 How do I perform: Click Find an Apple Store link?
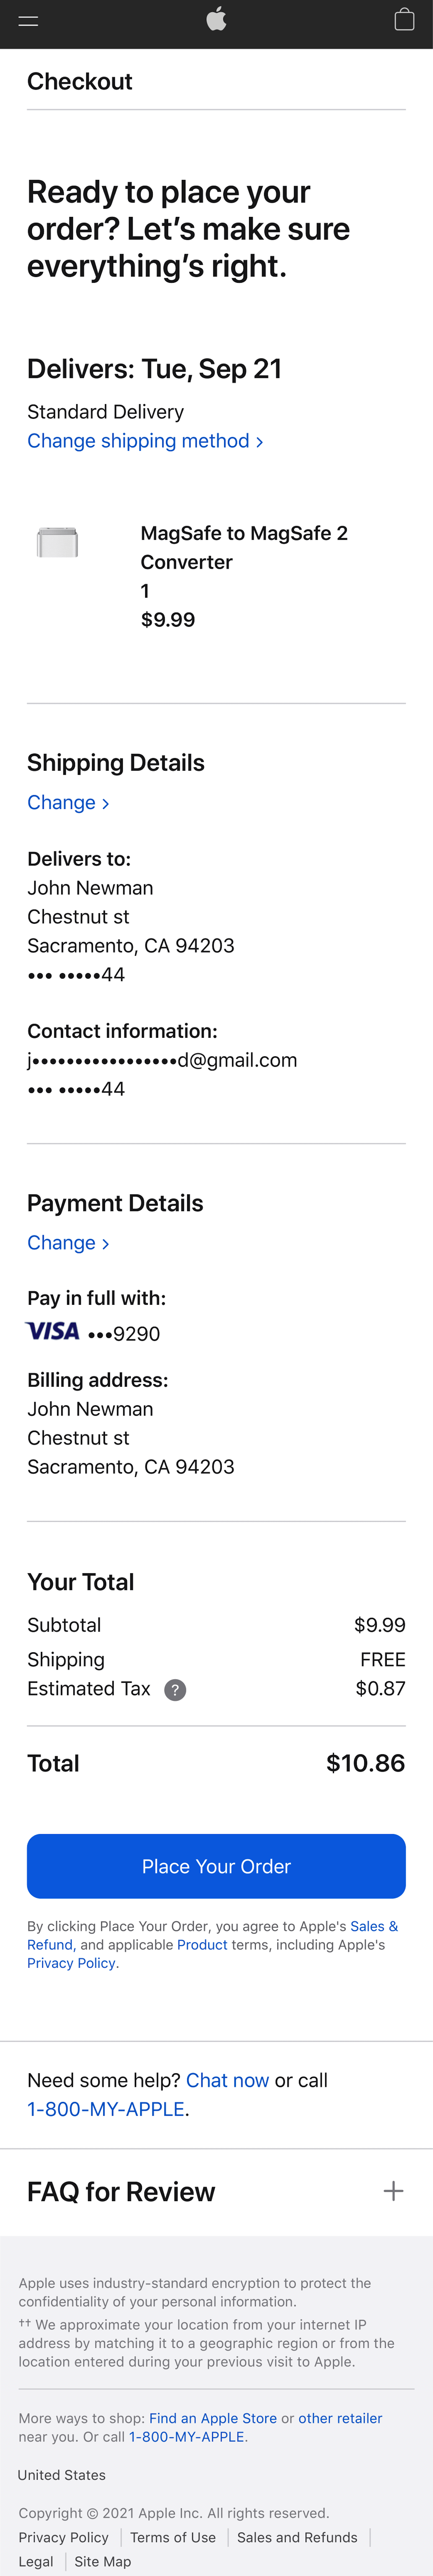[213, 2418]
